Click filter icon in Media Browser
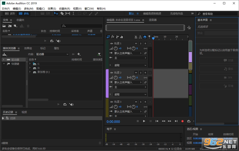The image size is (239, 151). point(99,54)
